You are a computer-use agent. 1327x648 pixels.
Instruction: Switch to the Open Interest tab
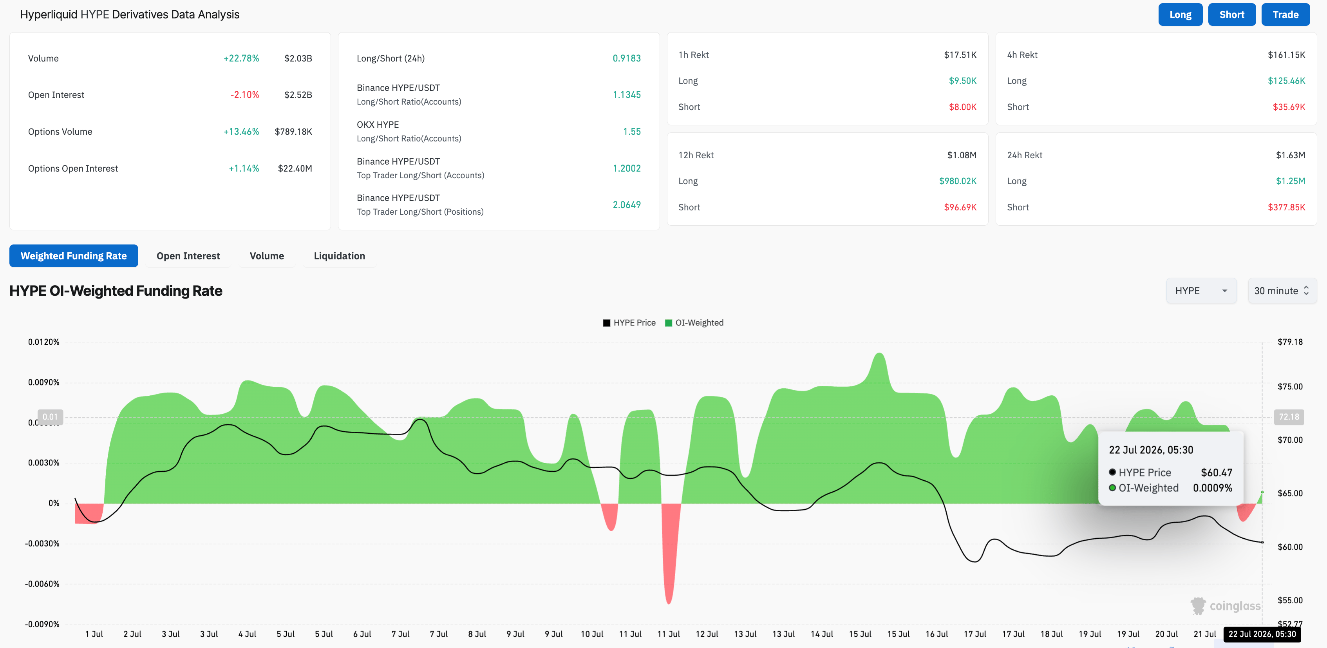188,256
